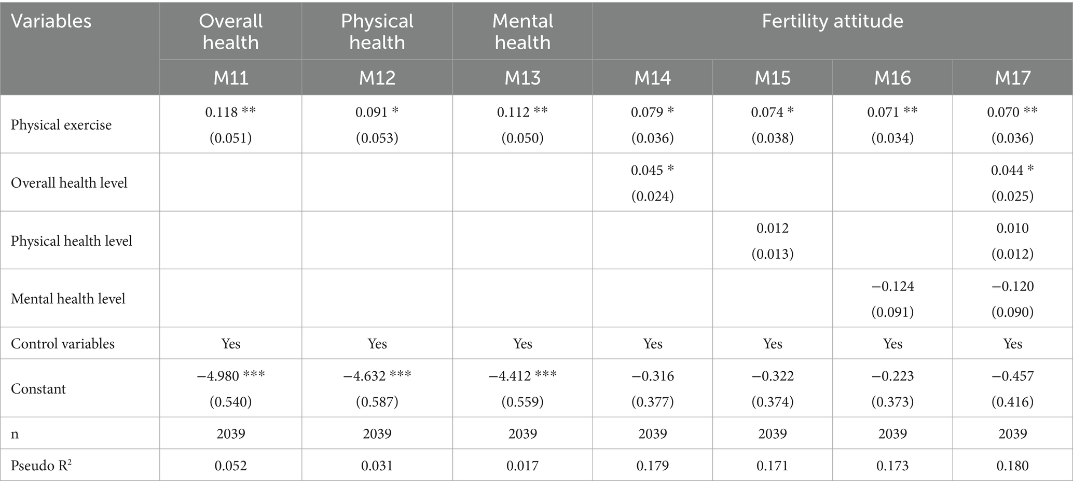Select the Constant row label

point(38,389)
